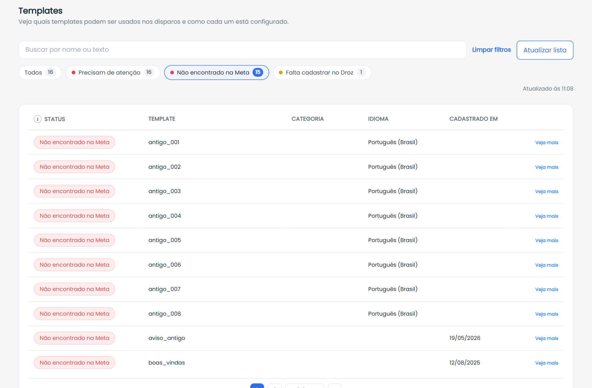Image resolution: width=592 pixels, height=388 pixels.
Task: Click template name antigo_006
Action: (x=165, y=265)
